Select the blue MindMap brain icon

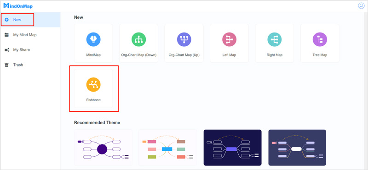93,39
